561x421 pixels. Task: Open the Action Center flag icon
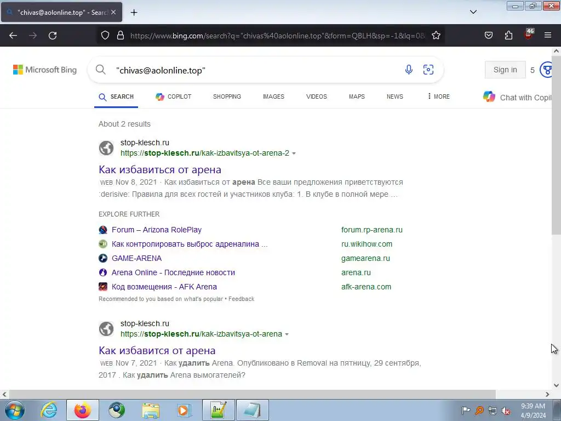(466, 411)
